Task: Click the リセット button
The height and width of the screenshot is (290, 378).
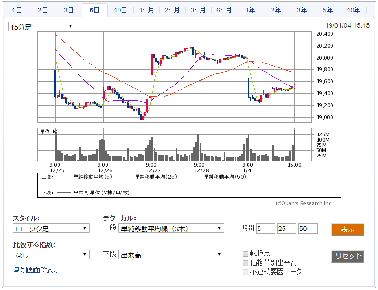Action: pyautogui.click(x=347, y=256)
